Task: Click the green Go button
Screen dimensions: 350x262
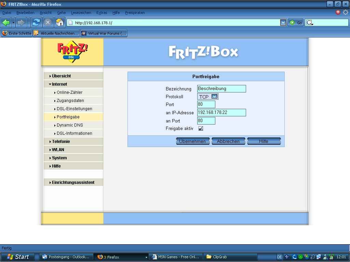Action: tap(296, 23)
